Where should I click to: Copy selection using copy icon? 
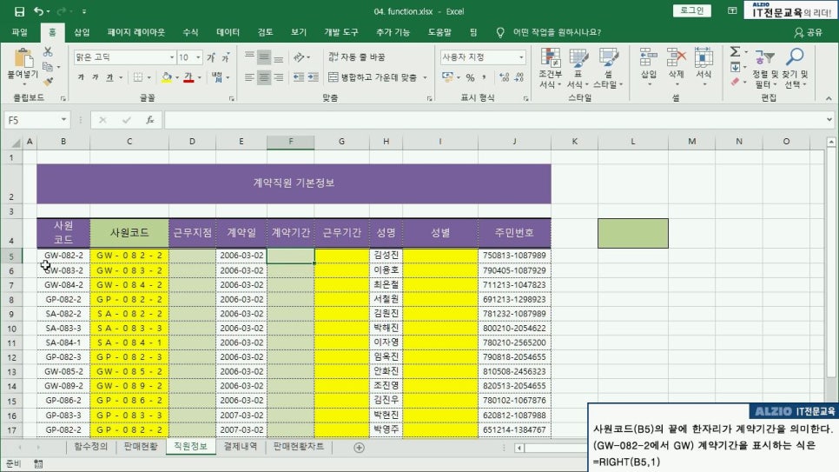48,66
